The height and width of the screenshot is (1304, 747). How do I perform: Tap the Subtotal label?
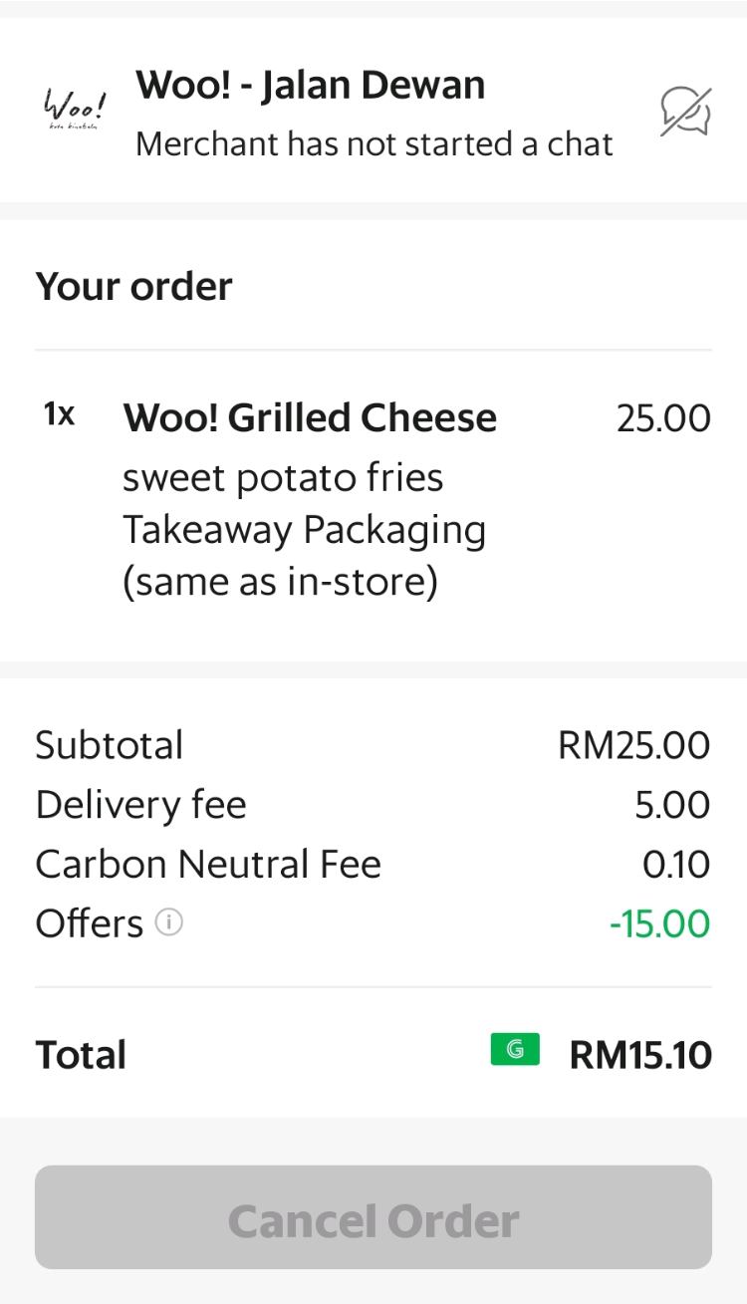(x=110, y=745)
